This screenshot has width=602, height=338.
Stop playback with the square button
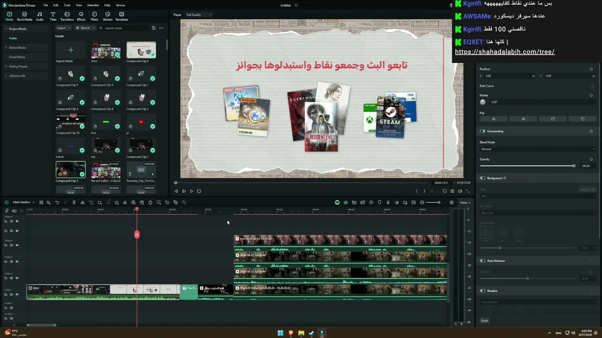(x=199, y=191)
